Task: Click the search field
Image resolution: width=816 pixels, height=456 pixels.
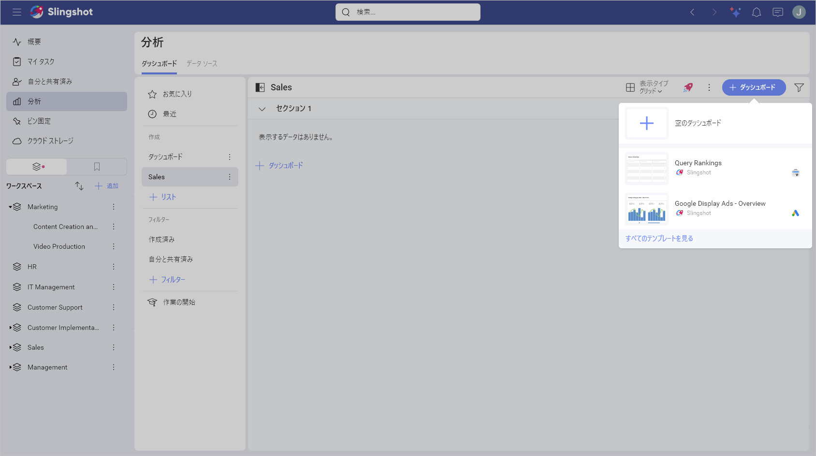Action: click(408, 12)
